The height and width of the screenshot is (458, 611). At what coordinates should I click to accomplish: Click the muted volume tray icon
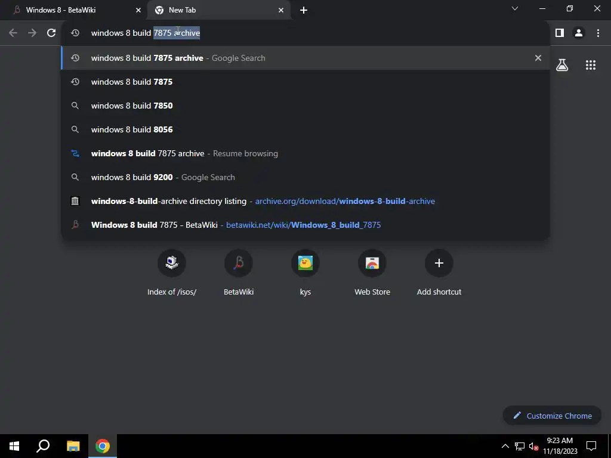[533, 446]
